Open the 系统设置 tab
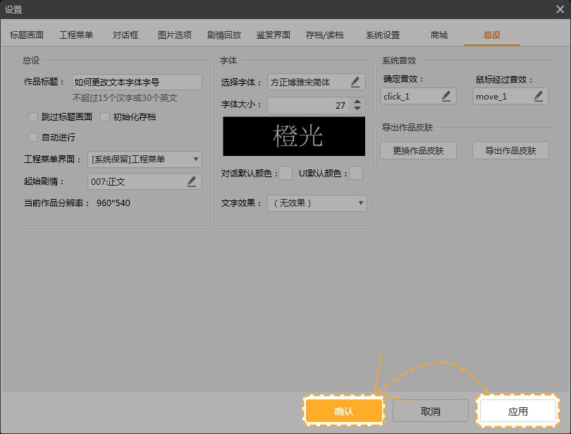This screenshot has width=571, height=434. click(x=383, y=35)
